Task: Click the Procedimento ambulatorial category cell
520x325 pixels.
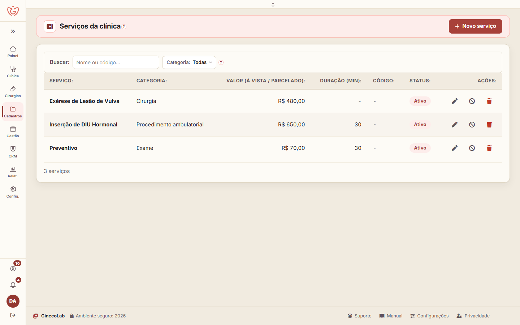Action: pyautogui.click(x=170, y=125)
